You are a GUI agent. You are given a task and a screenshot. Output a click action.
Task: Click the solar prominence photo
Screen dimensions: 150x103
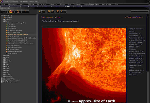click(84, 65)
